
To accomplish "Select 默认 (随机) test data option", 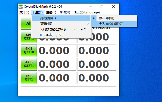I will (x=114, y=18).
